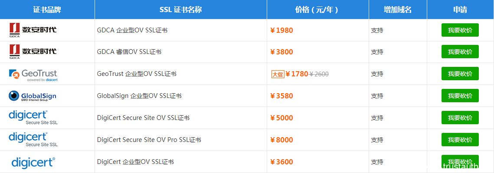Open DigiCert Secure Site OV Pro SSL证书 link
The height and width of the screenshot is (173, 494).
[149, 140]
